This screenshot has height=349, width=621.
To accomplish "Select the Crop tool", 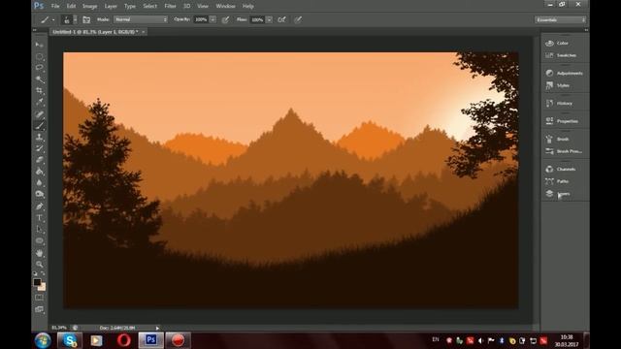I will click(x=39, y=90).
